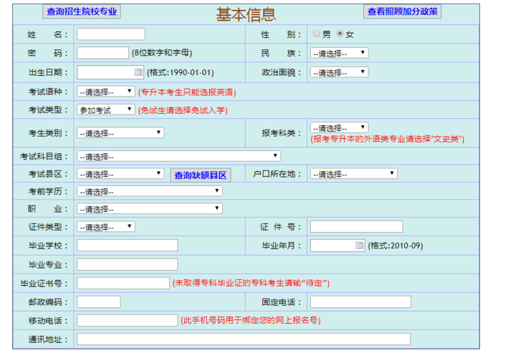508x358 pixels.
Task: Open the 考前学历 dropdown
Action: (150, 191)
